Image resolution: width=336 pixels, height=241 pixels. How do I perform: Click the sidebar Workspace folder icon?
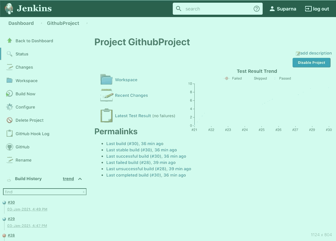tap(9, 80)
